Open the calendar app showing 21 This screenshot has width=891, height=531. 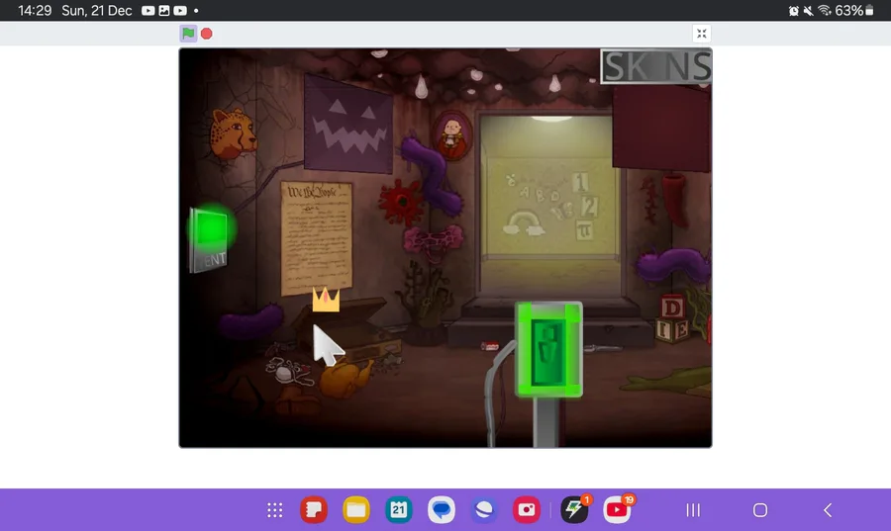[398, 509]
